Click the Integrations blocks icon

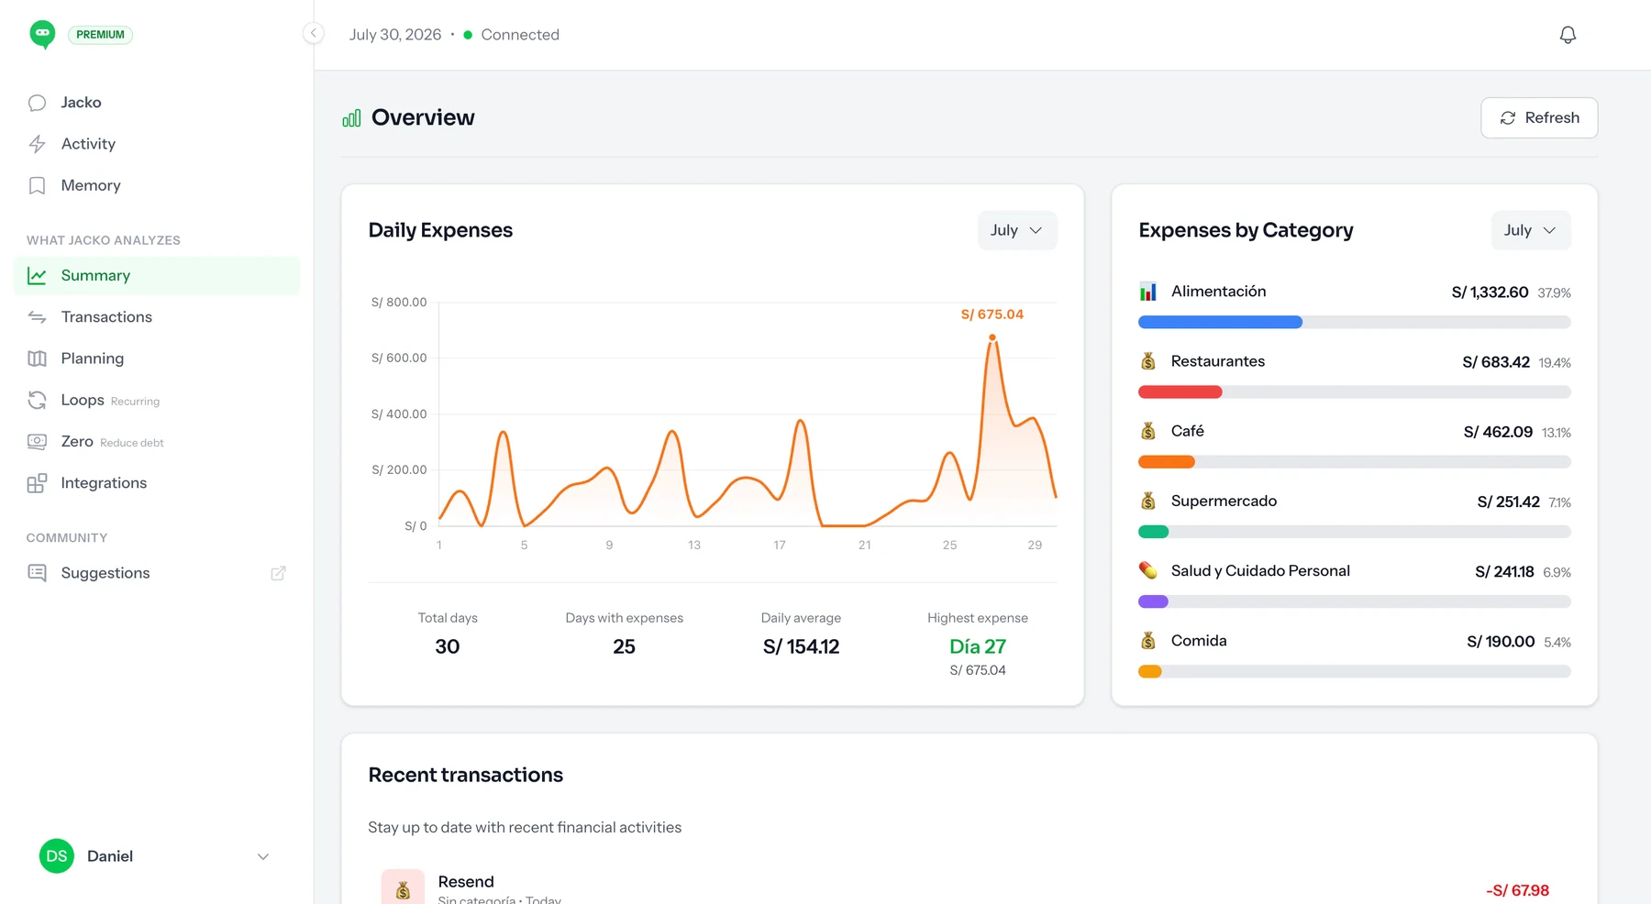pyautogui.click(x=37, y=483)
